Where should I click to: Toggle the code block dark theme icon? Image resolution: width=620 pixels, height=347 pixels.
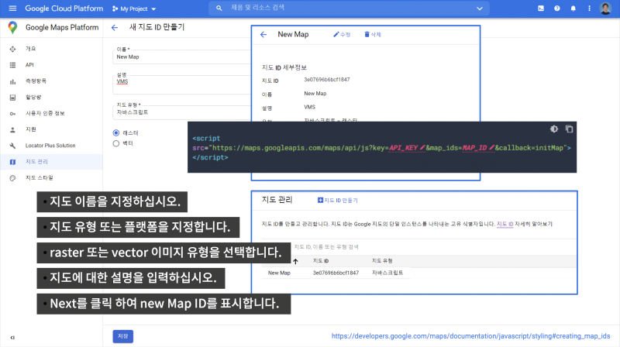point(554,129)
